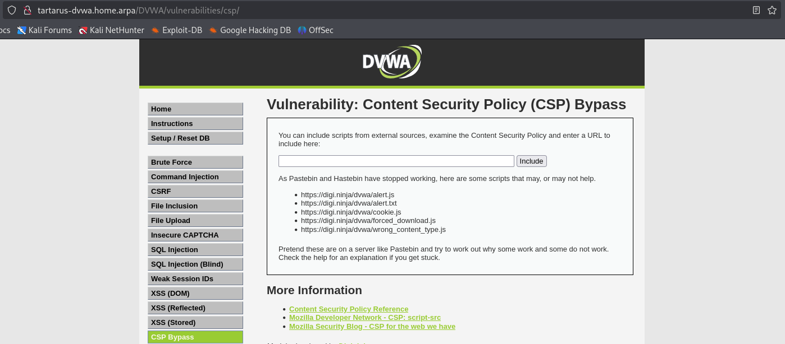Open the Mozilla Security Blog CSP link
The height and width of the screenshot is (344, 785).
372,326
